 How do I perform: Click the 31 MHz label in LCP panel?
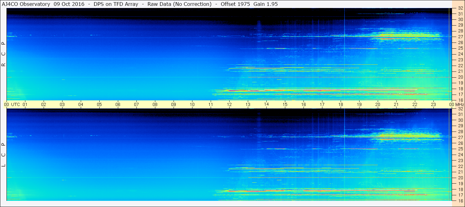point(460,114)
